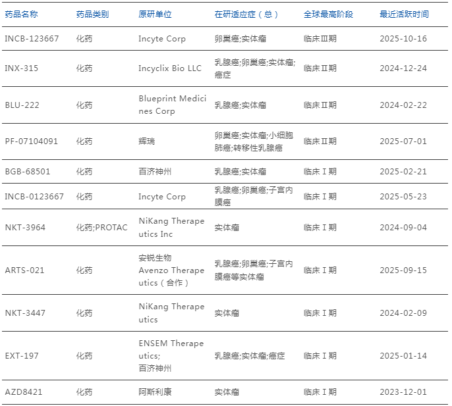452x406 pixels.
Task: Click indications cell containing 小细胞肺癌
Action: coord(254,141)
